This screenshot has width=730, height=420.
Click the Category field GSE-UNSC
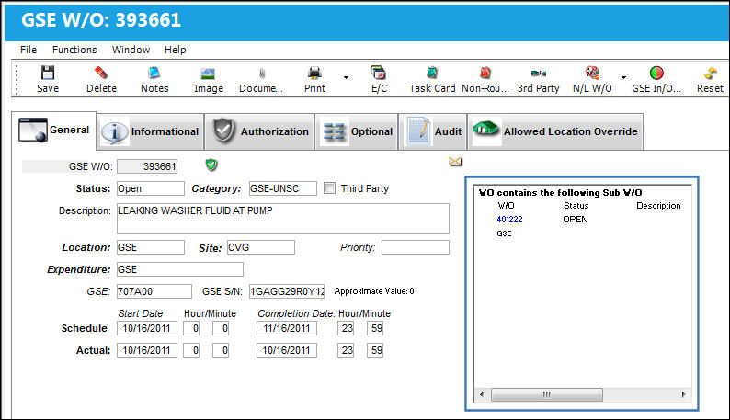tap(282, 188)
